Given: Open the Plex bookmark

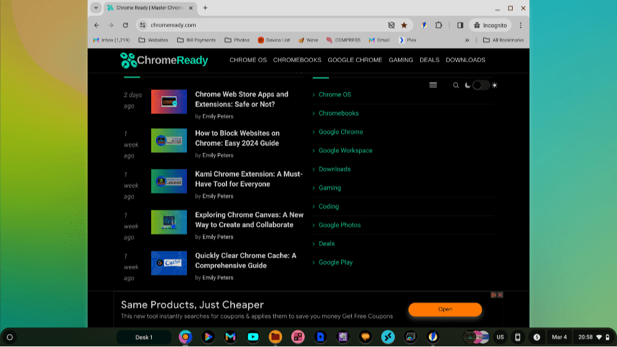Looking at the screenshot, I should point(408,40).
